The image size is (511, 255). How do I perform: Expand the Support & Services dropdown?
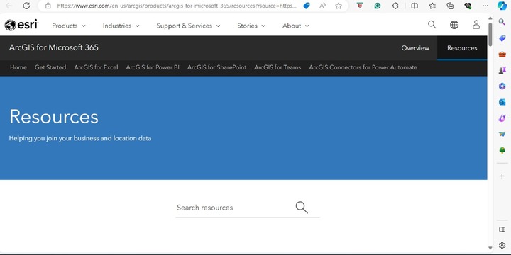(188, 25)
